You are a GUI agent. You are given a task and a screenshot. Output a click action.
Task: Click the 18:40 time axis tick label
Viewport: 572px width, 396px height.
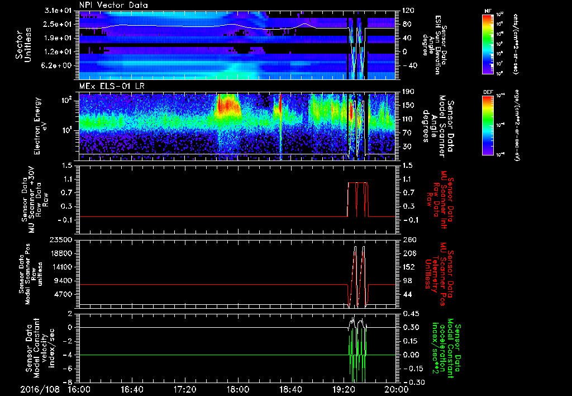pos(290,389)
